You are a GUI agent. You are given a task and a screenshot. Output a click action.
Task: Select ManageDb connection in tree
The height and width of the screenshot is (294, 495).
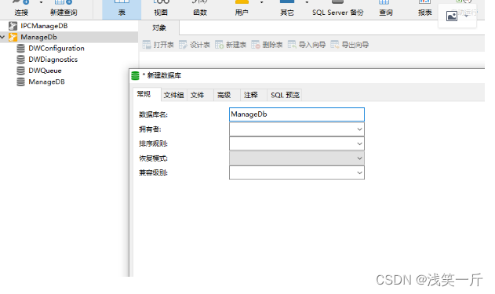[x=38, y=37]
